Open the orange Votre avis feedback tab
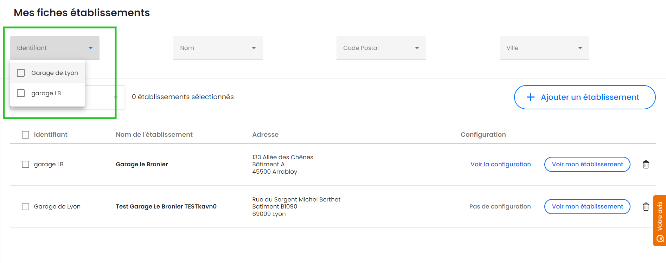The width and height of the screenshot is (666, 263). [660, 220]
